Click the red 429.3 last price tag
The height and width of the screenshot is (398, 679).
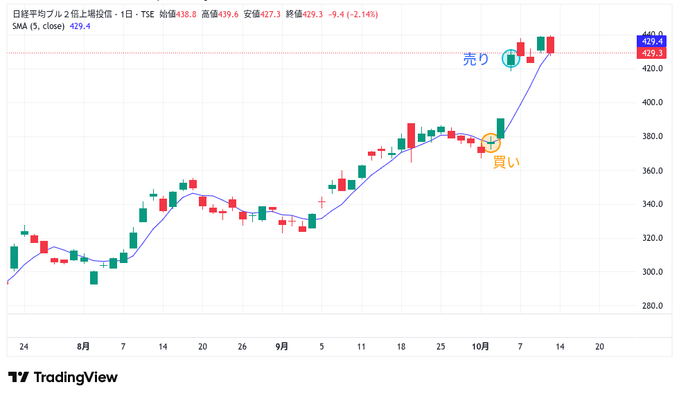[x=652, y=53]
